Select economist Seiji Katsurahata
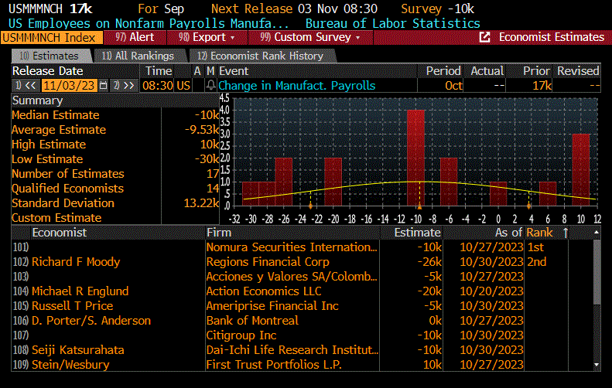 pyautogui.click(x=77, y=350)
